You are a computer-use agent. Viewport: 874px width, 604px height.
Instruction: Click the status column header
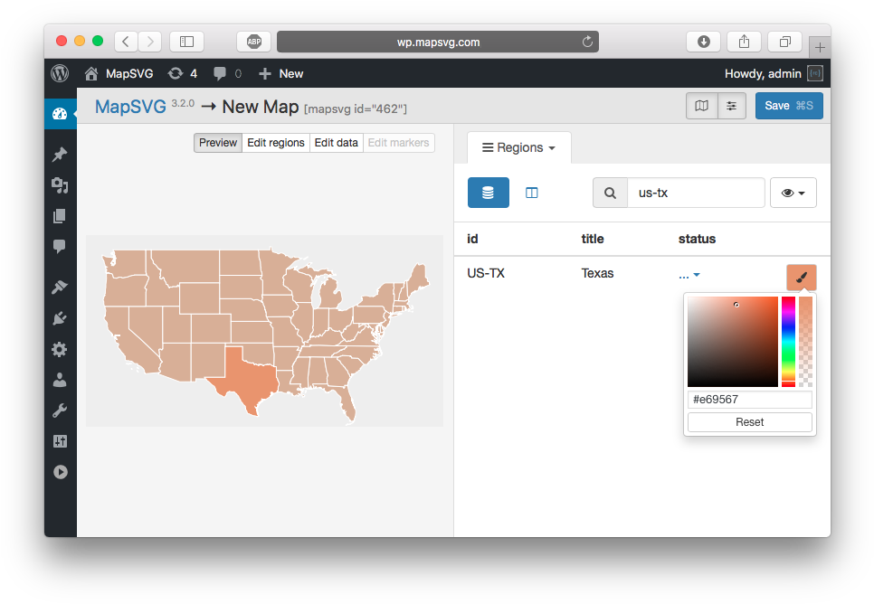697,239
